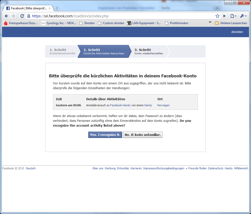Open the Über uns footer link
251x214 pixels.
(98, 168)
